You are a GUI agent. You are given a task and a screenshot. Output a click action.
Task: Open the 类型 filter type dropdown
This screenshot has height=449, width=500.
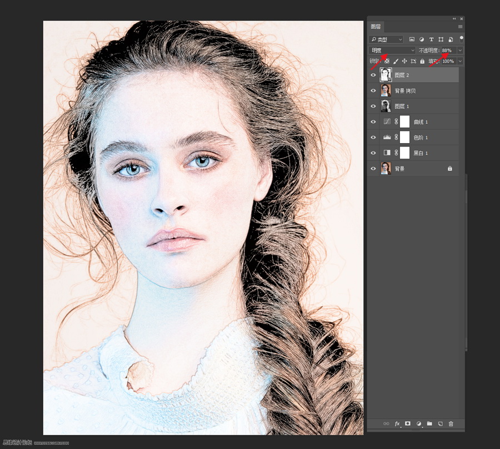pyautogui.click(x=386, y=39)
